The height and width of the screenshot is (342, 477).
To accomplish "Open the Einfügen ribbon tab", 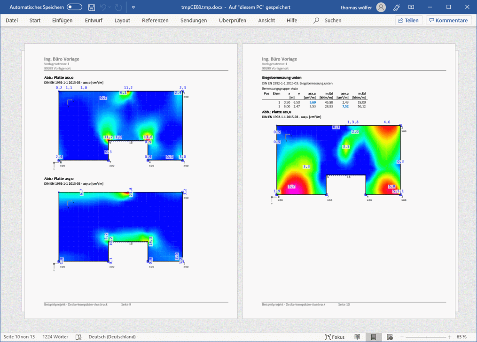I will (62, 21).
